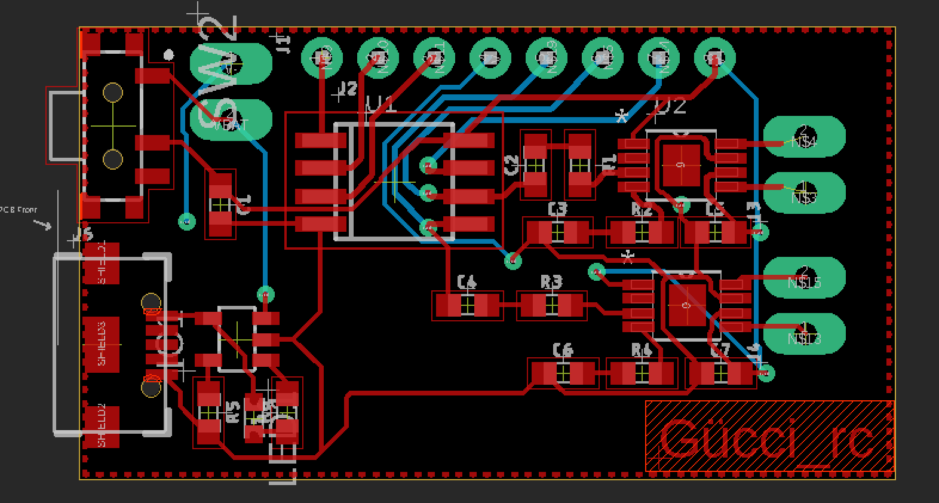The height and width of the screenshot is (503, 939).
Task: Click the U1 reference designator label
Action: coord(381,105)
